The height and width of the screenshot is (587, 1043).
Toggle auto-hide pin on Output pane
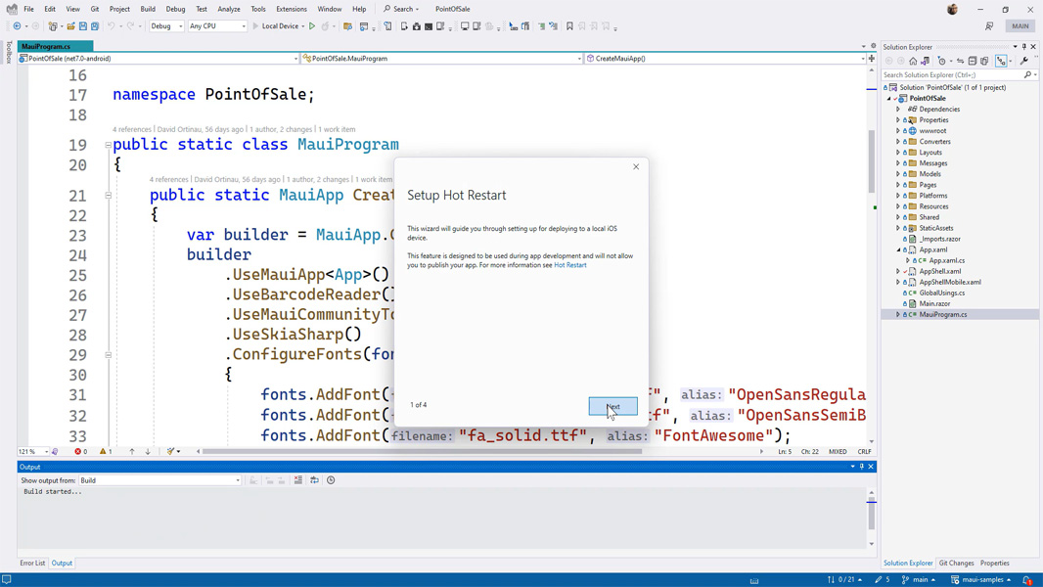[862, 467]
